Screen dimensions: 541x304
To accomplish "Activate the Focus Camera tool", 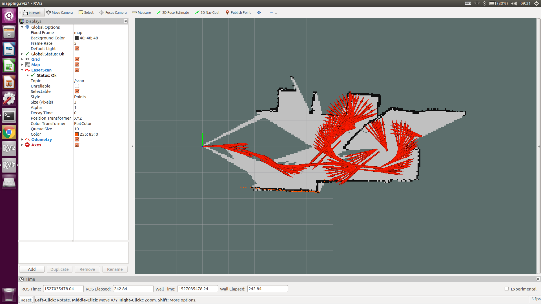I will (x=113, y=13).
